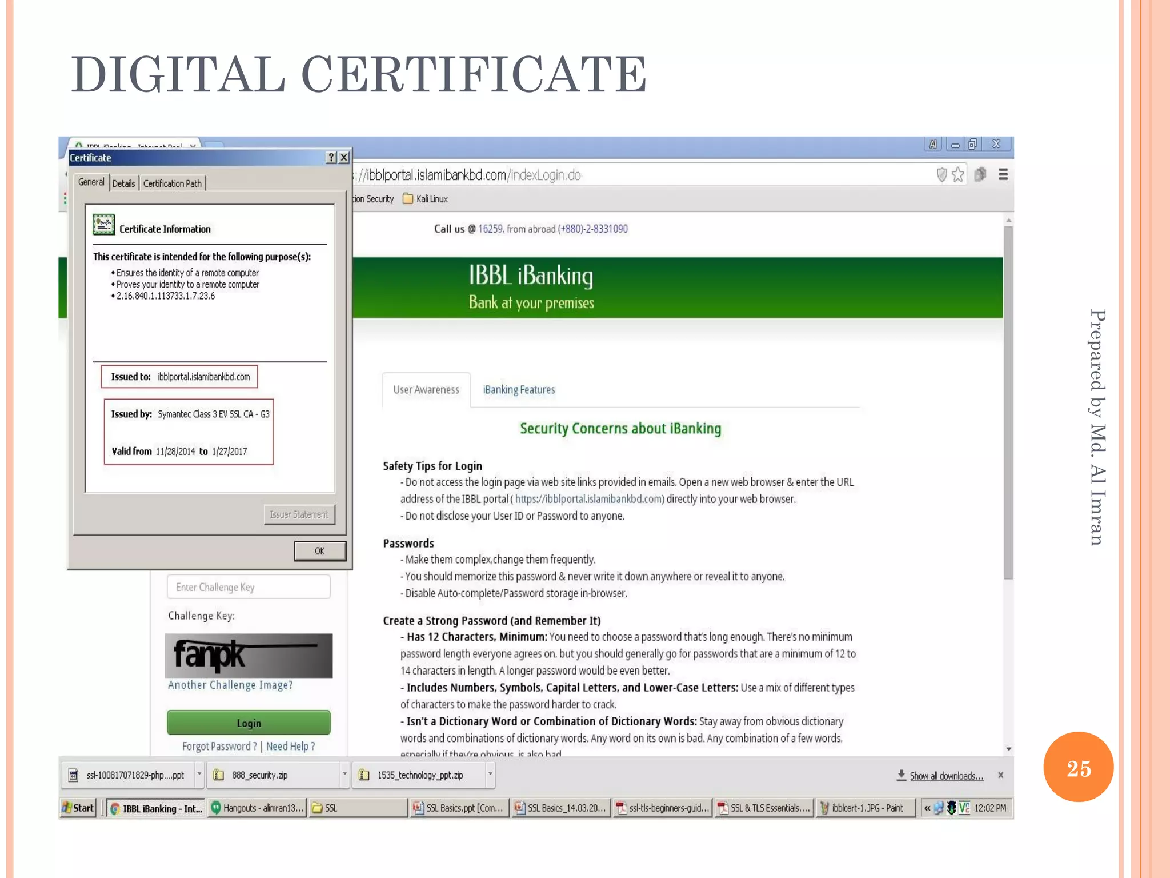Open the Certification Path tab
1170x878 pixels.
pyautogui.click(x=173, y=183)
